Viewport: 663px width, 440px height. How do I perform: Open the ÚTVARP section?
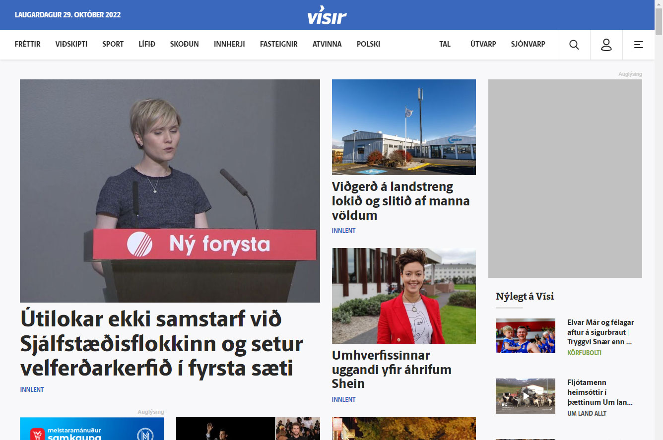point(483,44)
